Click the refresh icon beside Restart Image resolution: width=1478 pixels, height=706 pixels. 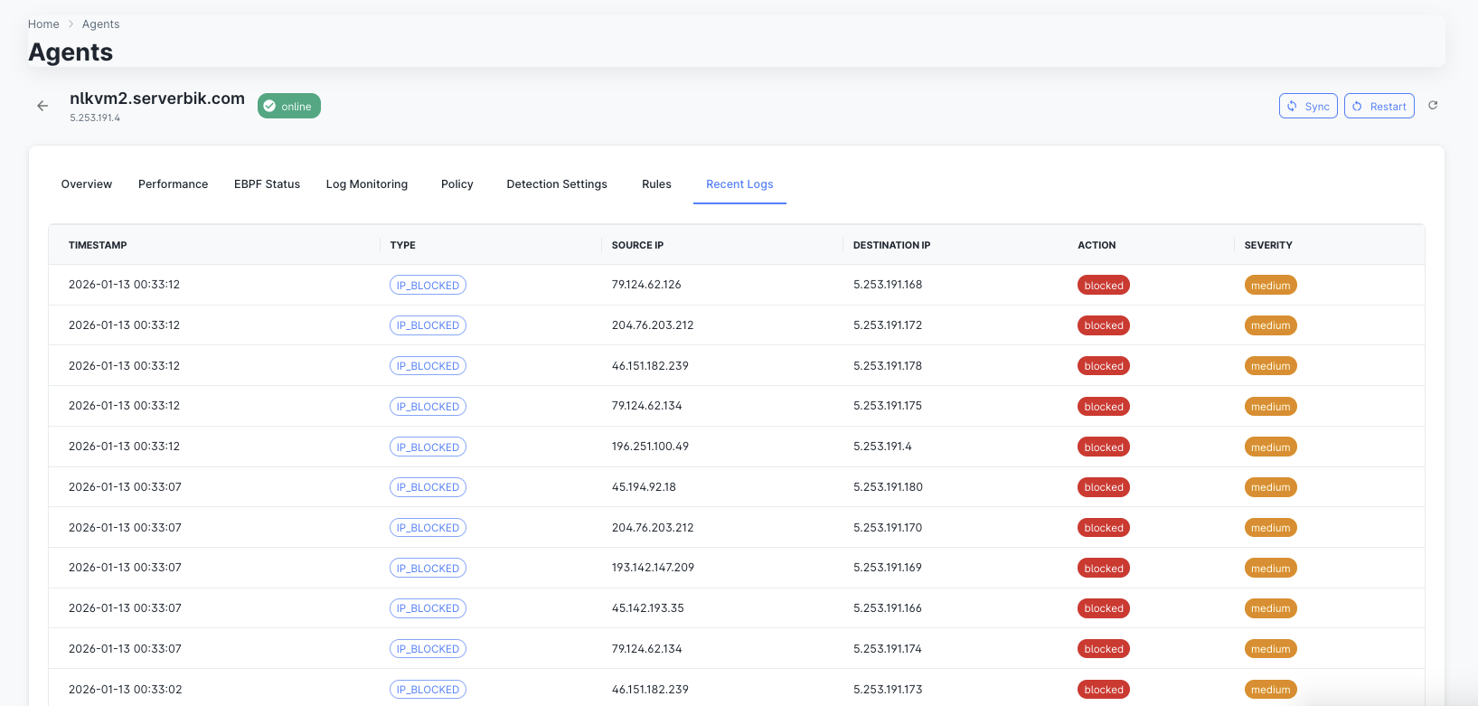1433,106
